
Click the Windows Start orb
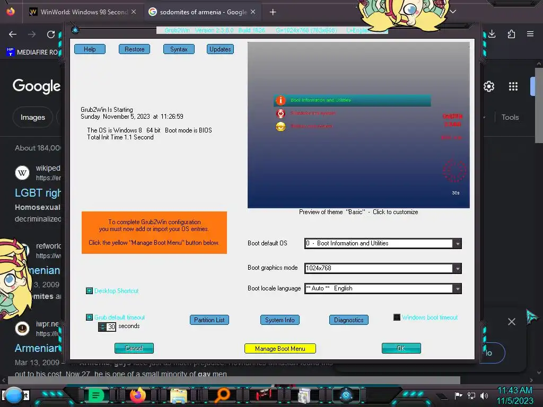(x=14, y=395)
